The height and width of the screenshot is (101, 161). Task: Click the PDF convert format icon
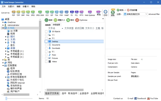click(x=13, y=12)
